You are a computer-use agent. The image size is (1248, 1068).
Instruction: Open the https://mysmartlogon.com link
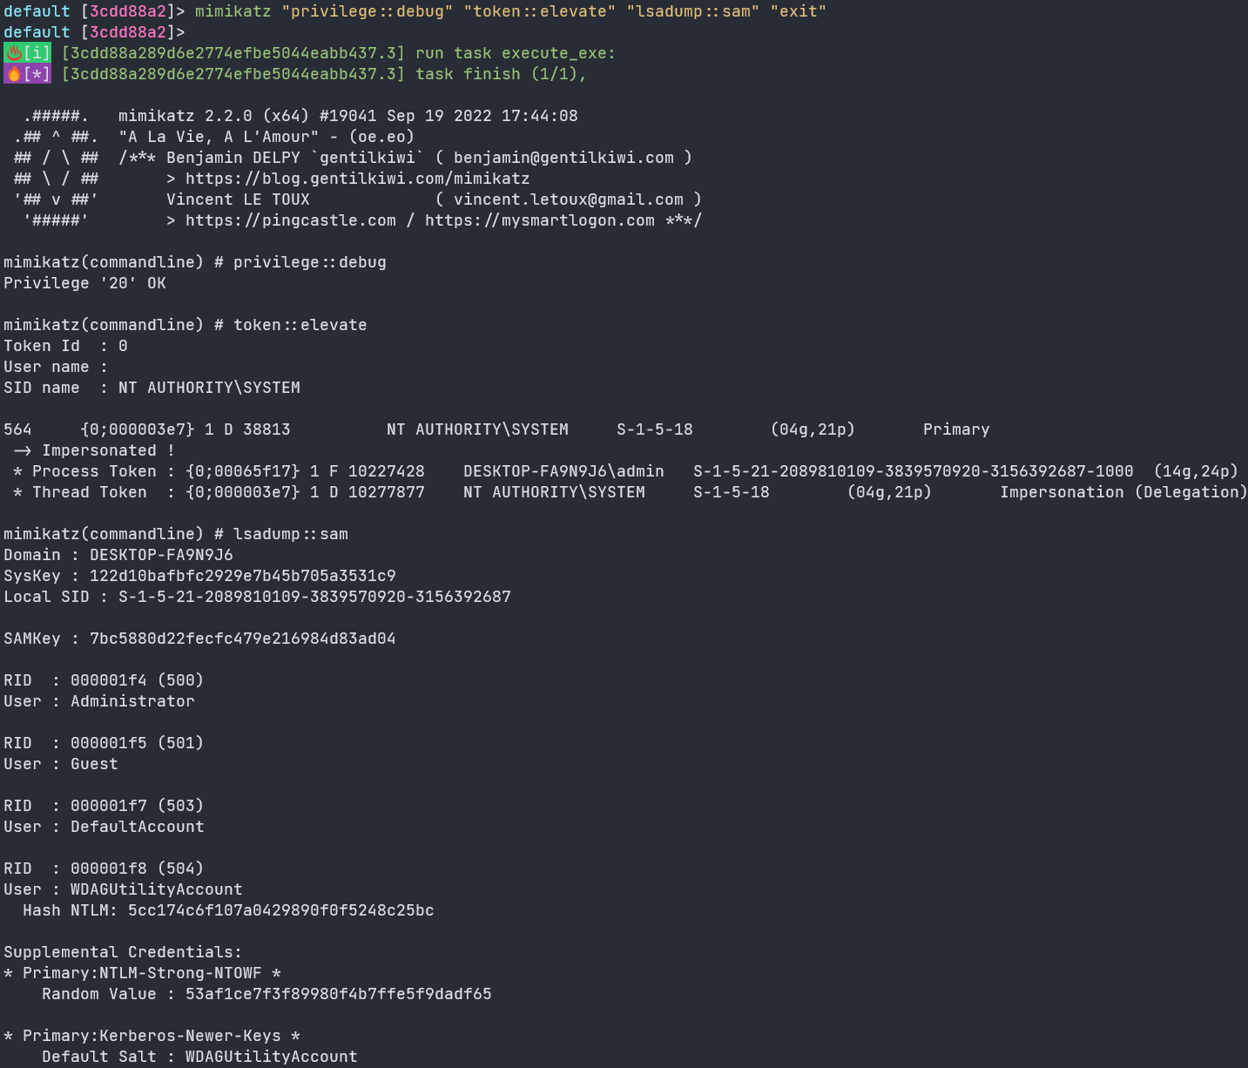tap(540, 220)
